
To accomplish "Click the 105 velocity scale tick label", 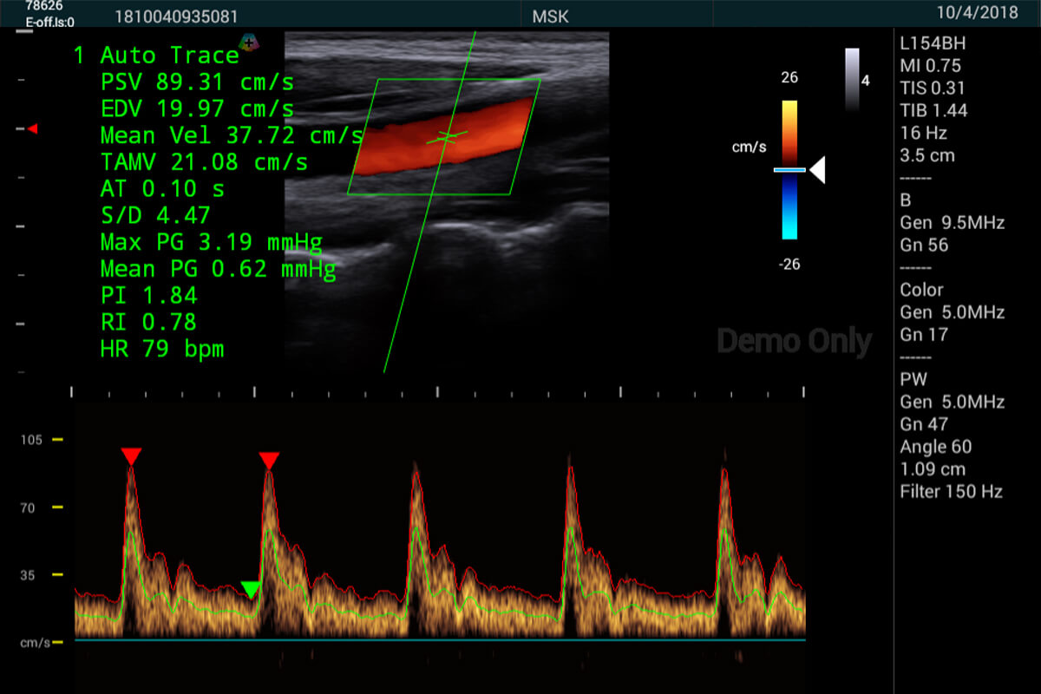I will [31, 440].
